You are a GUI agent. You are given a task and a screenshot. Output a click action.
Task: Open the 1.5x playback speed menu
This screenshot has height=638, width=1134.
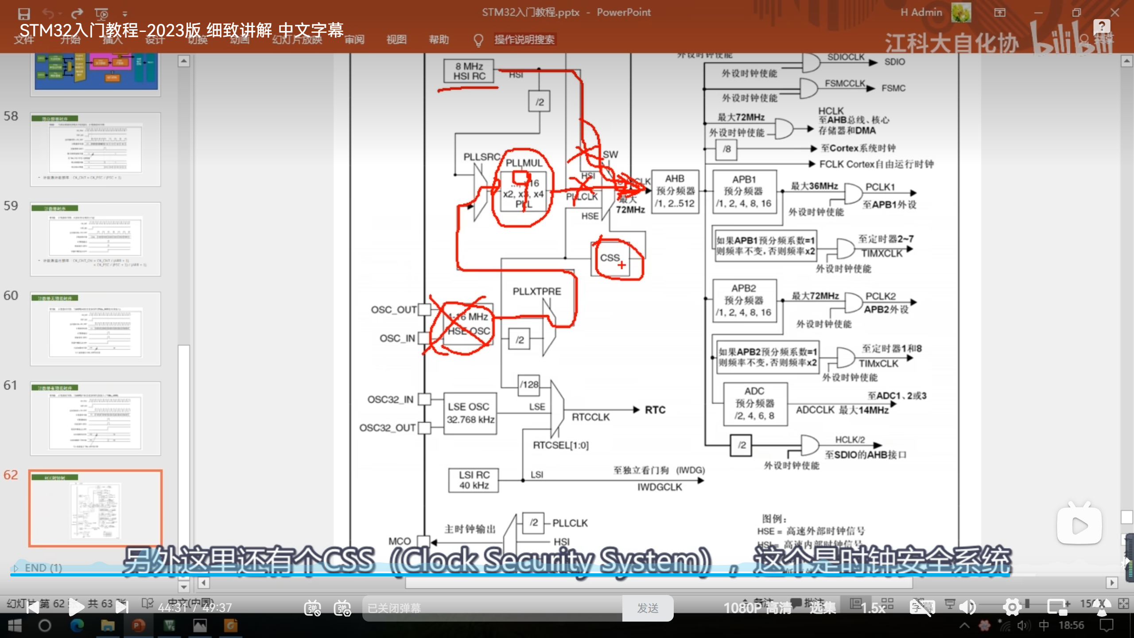coord(873,608)
